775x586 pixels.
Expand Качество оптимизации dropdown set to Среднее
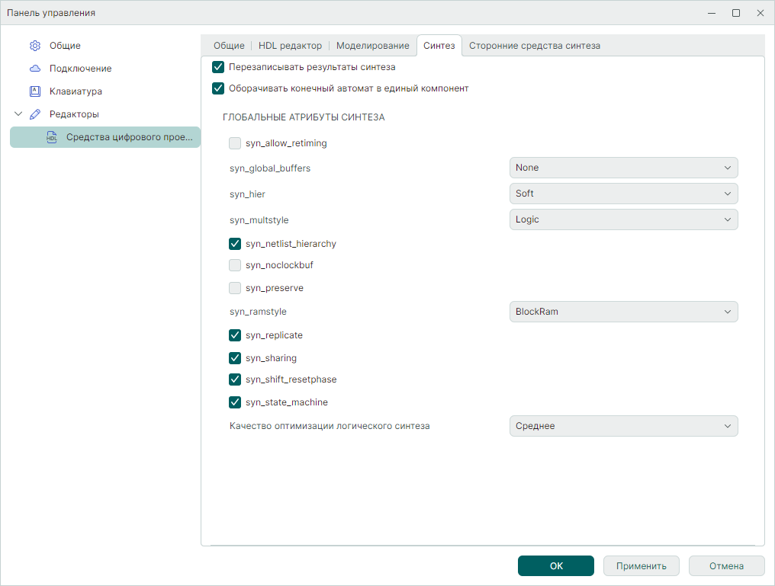pos(623,426)
